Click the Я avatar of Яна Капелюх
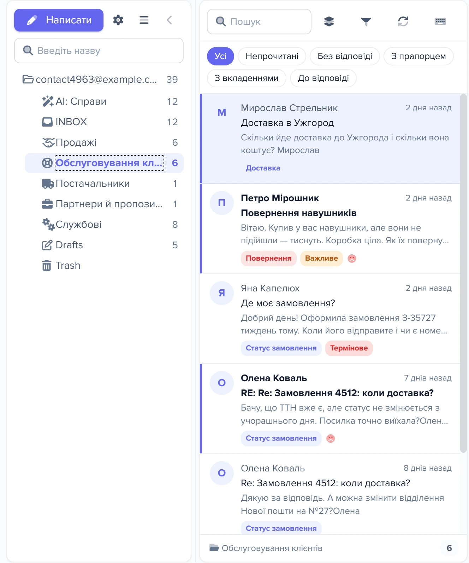This screenshot has width=469, height=563. point(222,293)
